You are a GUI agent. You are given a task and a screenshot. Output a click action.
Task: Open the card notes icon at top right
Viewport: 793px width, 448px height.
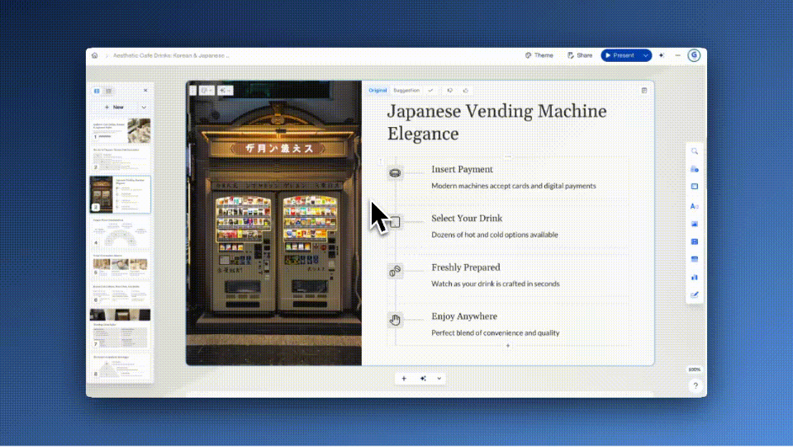pyautogui.click(x=643, y=91)
